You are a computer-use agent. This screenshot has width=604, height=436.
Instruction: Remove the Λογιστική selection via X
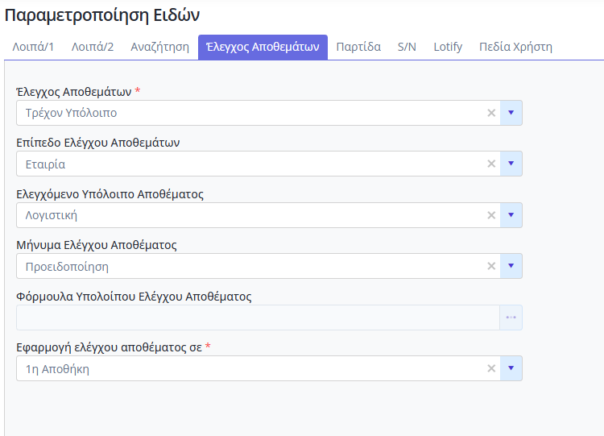coord(491,215)
